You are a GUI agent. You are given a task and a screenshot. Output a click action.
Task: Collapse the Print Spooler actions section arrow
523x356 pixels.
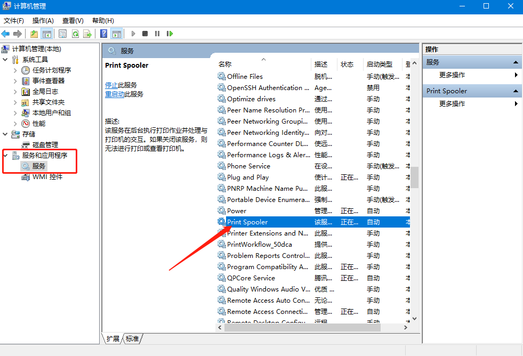[516, 91]
